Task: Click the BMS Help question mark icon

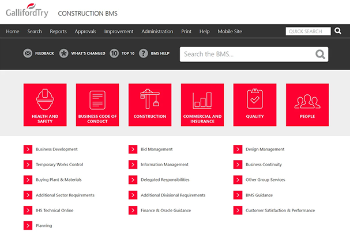Action: 144,53
